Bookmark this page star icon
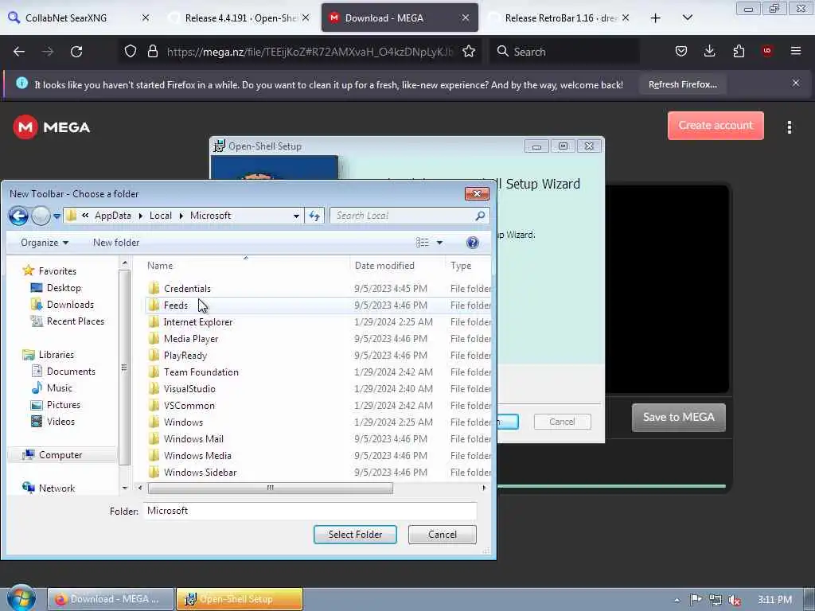 pyautogui.click(x=469, y=52)
